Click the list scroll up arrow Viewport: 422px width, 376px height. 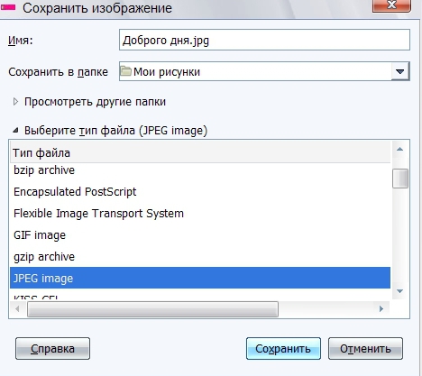coord(399,149)
